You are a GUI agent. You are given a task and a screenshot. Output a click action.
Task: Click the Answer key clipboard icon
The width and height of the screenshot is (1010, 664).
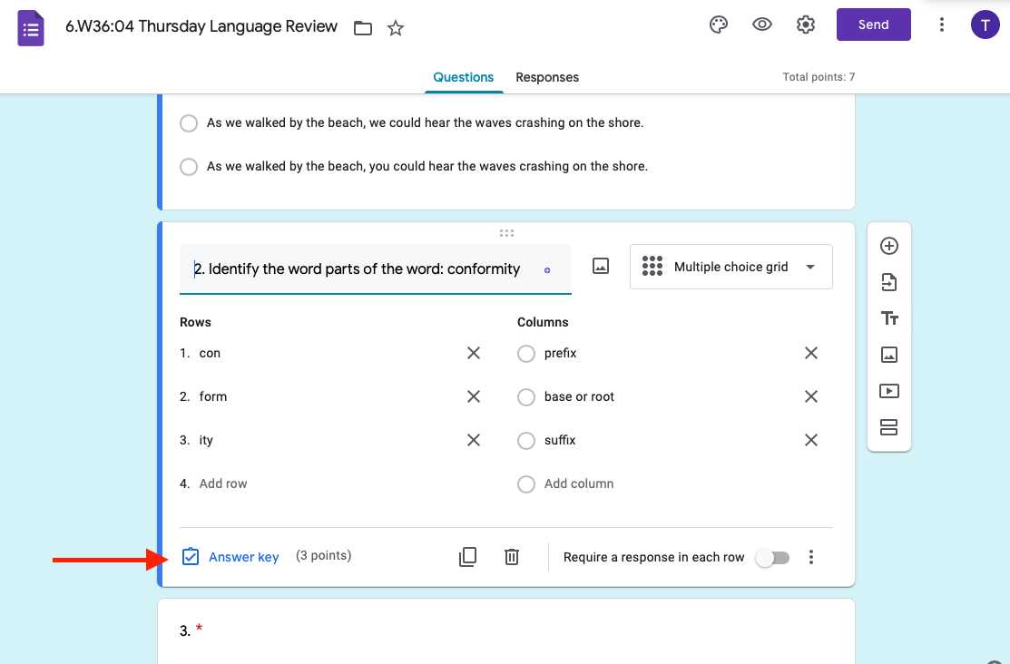[191, 556]
